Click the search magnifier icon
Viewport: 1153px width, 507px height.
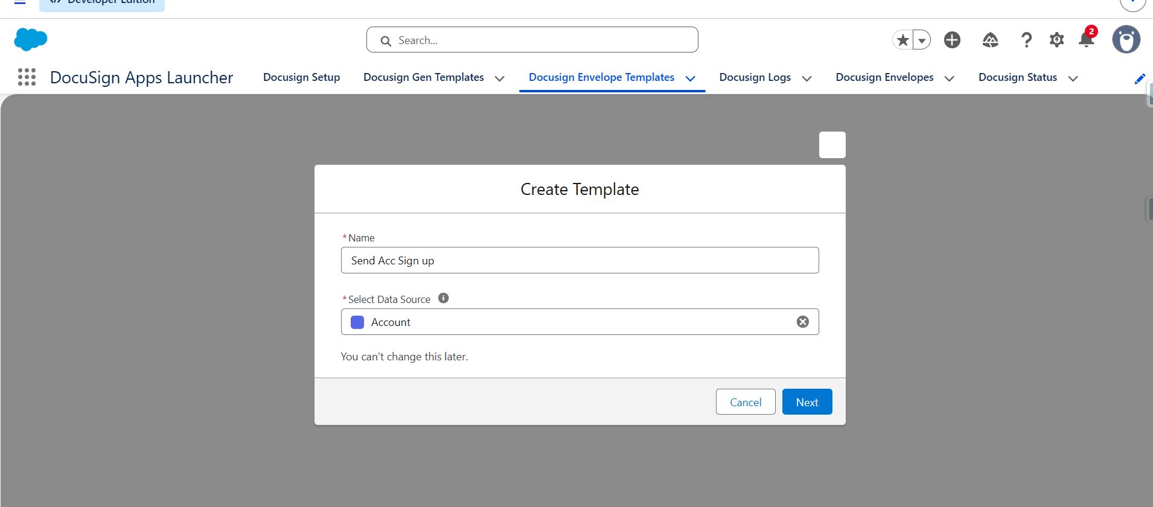point(386,41)
